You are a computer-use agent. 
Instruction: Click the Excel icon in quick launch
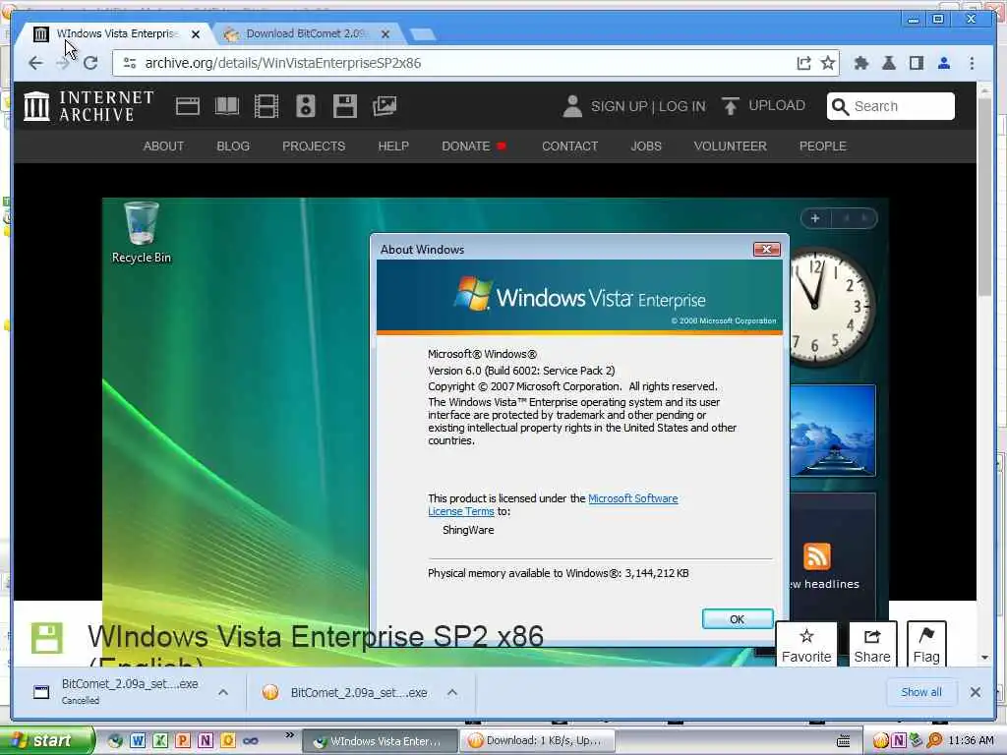(160, 741)
